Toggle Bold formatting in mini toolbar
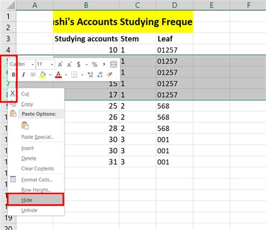266x230 pixels. tap(13, 75)
